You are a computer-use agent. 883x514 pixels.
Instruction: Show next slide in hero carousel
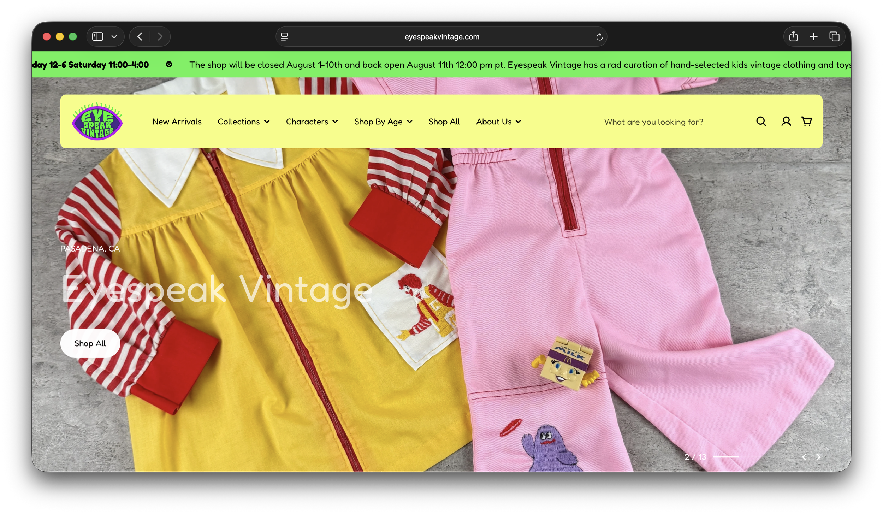pyautogui.click(x=818, y=457)
